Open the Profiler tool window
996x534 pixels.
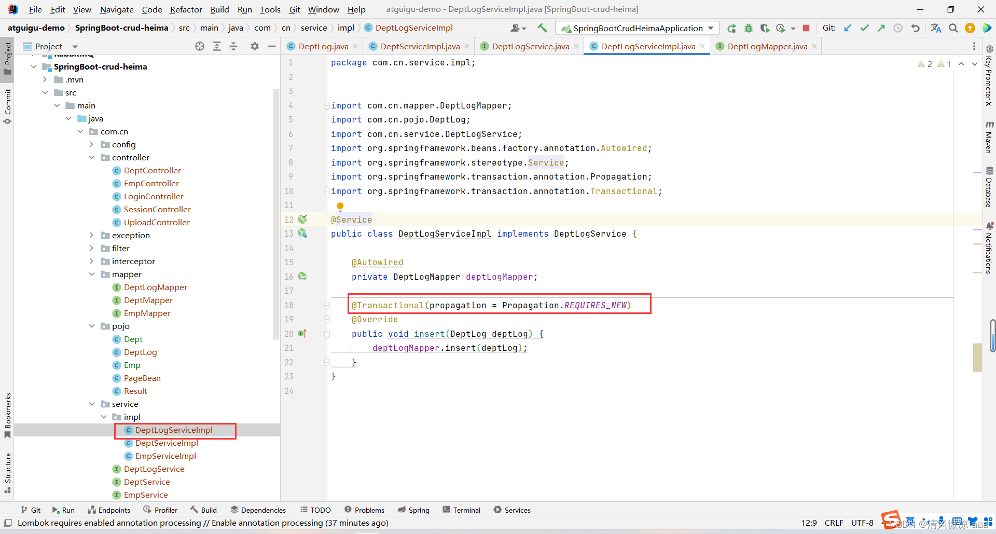pyautogui.click(x=160, y=510)
